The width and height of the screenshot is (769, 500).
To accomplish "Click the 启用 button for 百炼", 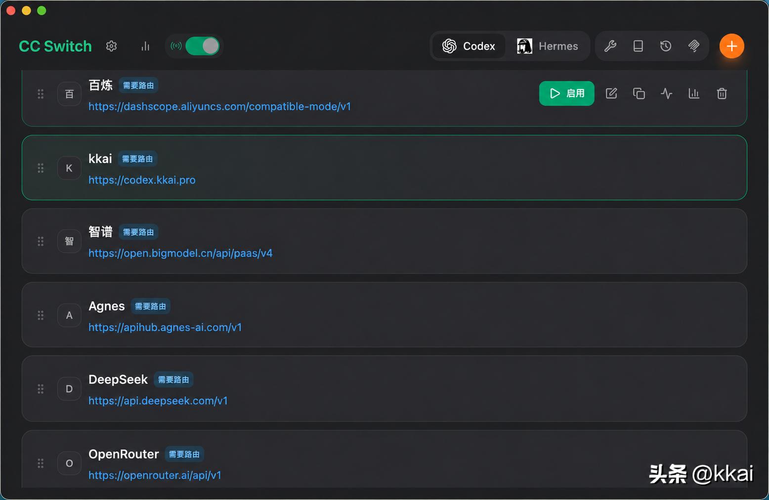I will 566,93.
